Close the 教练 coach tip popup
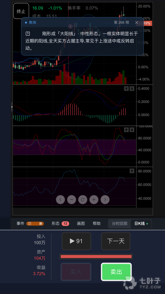Screen dimensions: 165x294 pos(137,23)
